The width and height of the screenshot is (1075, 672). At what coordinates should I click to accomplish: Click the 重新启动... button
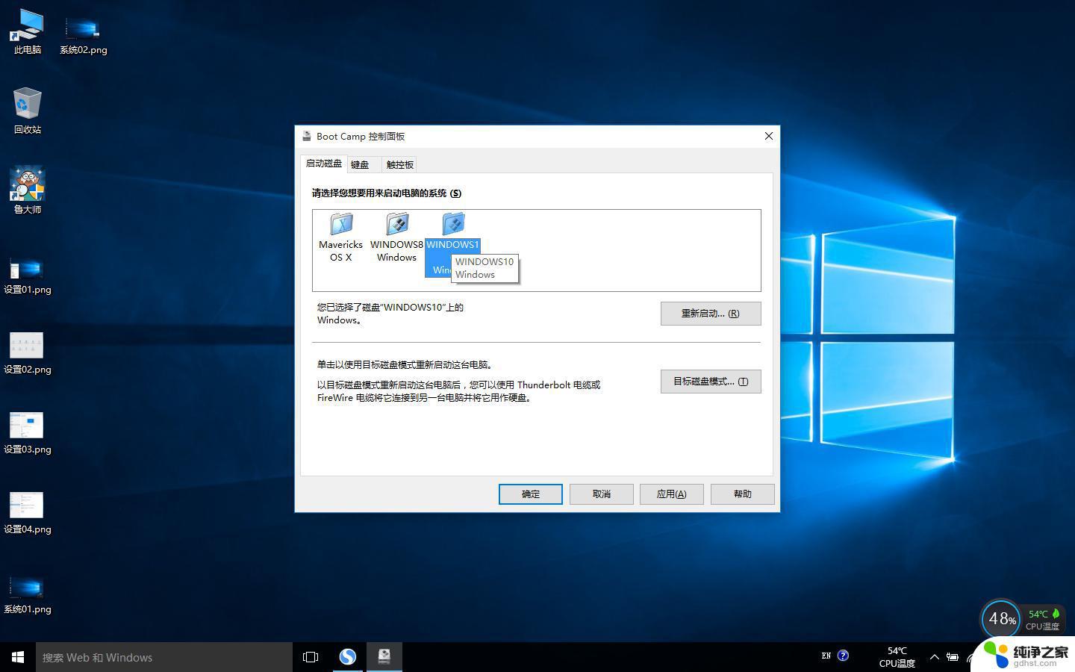coord(711,314)
